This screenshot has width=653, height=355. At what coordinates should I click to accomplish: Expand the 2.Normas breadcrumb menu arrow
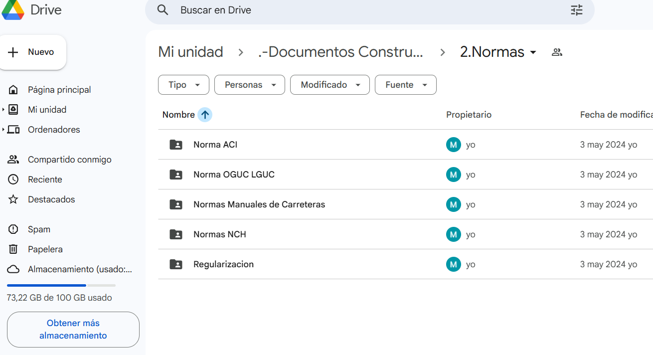click(533, 52)
